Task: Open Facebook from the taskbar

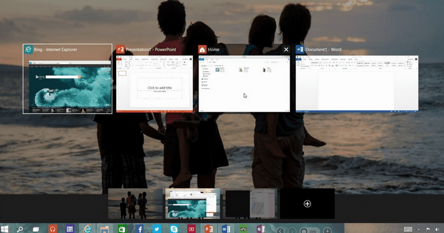Action: (139, 229)
